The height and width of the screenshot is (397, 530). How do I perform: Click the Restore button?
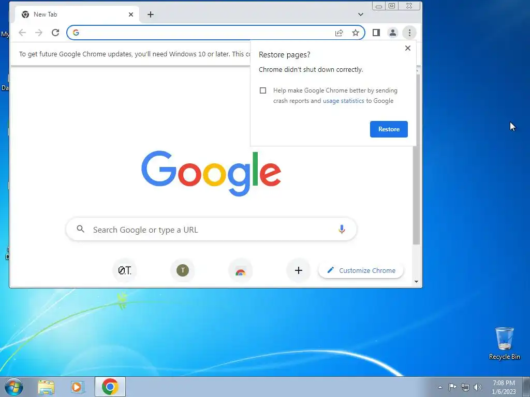[x=389, y=129]
